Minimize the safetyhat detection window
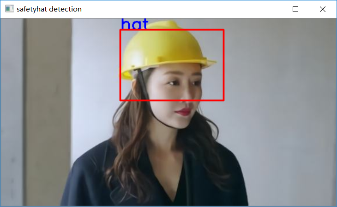Viewport: 337px width, 207px height. pos(269,9)
